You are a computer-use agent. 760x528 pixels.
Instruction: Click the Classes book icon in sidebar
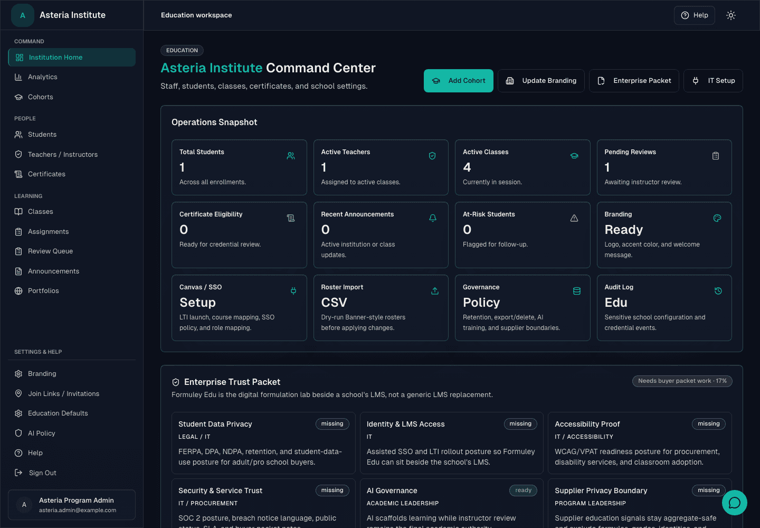point(18,212)
